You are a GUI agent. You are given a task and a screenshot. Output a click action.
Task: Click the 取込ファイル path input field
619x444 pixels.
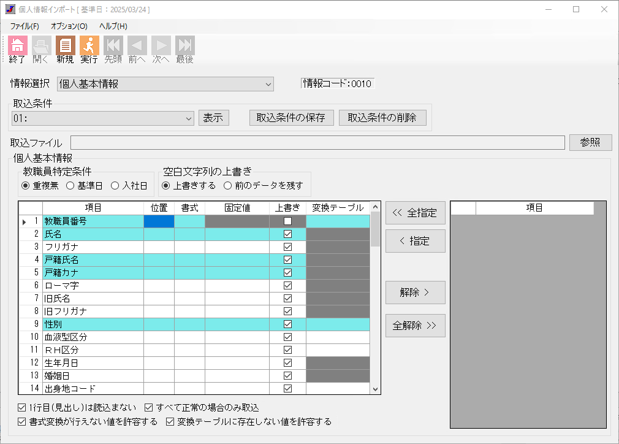(317, 142)
